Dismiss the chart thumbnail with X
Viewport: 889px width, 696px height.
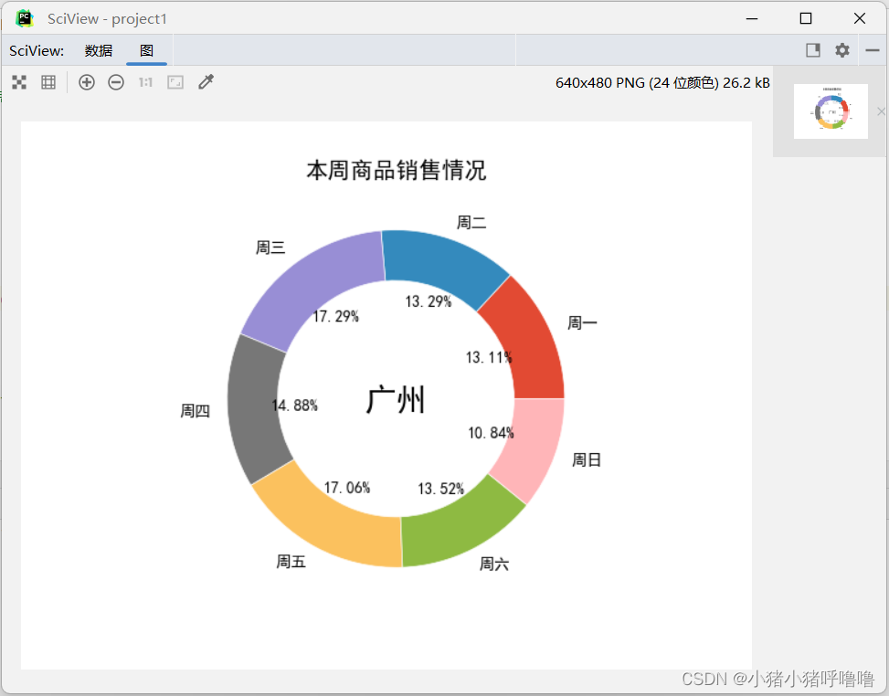point(880,111)
